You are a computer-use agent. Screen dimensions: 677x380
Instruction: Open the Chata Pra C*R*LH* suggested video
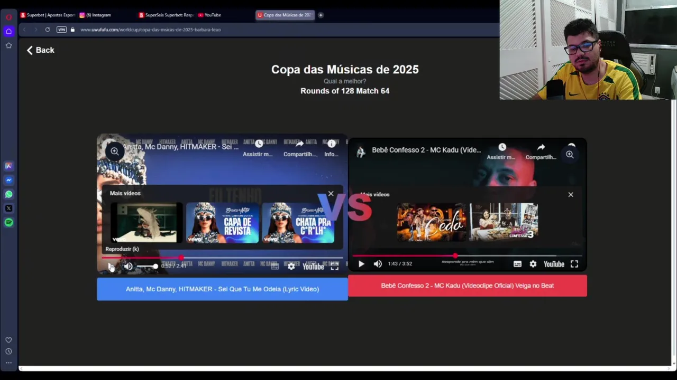[x=298, y=223]
